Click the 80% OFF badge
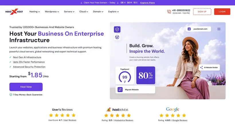This screenshot has height=132, width=235. (x=146, y=75)
